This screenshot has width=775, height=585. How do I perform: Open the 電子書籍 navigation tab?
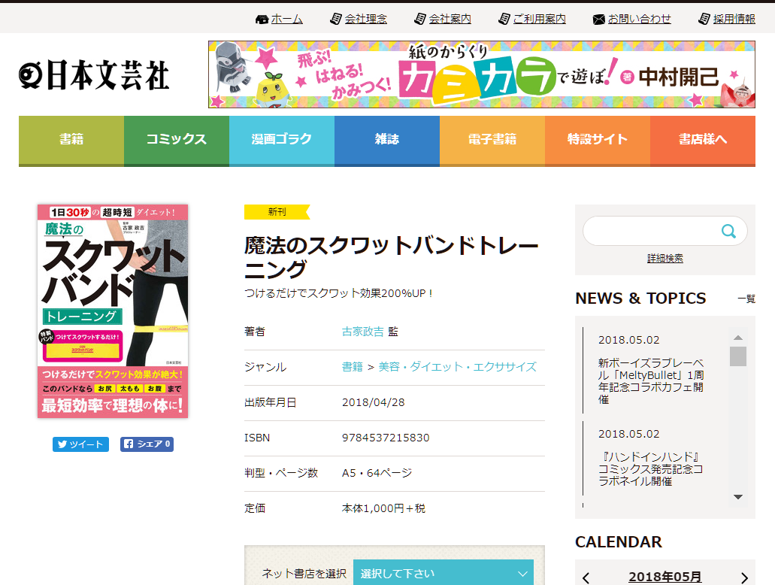click(x=492, y=141)
